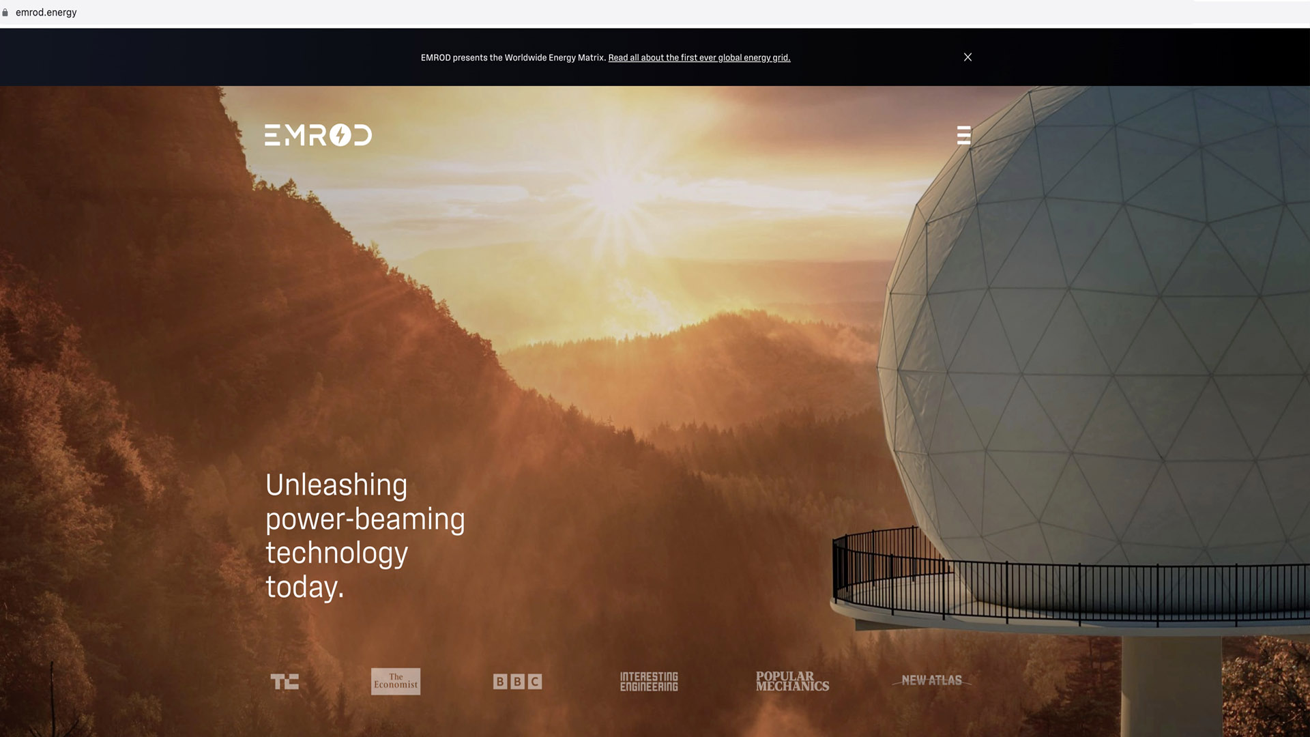Click The Economist logo
1310x737 pixels.
396,681
